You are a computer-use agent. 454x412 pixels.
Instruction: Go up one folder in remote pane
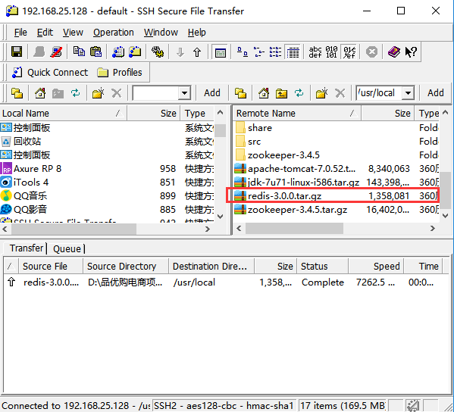coord(281,93)
